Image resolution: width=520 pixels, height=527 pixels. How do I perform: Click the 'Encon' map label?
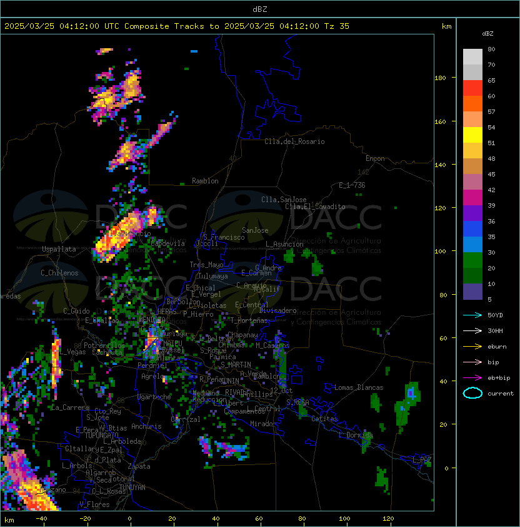(375, 158)
